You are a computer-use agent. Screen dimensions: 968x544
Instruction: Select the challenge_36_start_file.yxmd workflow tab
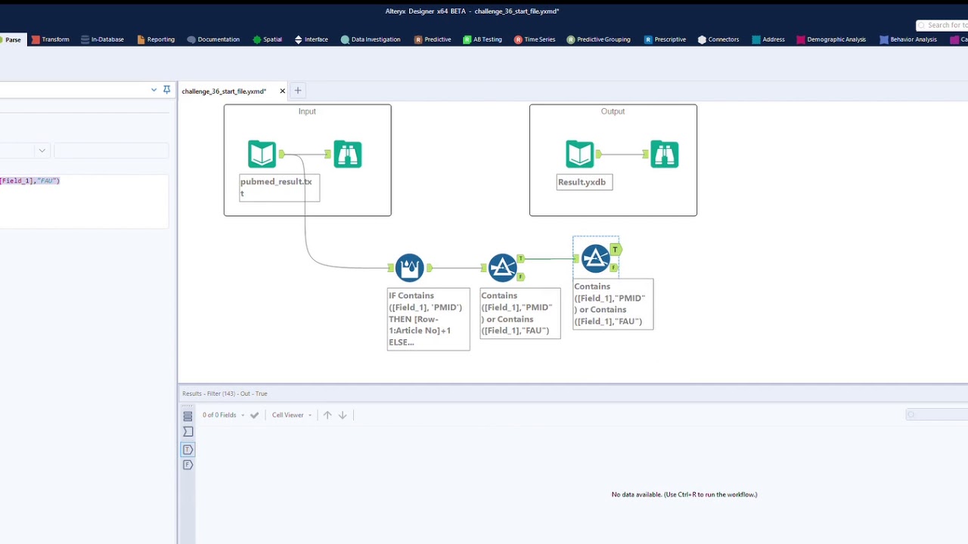tap(224, 91)
